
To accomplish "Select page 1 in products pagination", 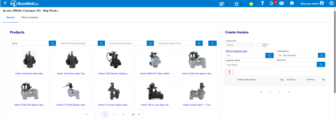I will pyautogui.click(x=105, y=114).
